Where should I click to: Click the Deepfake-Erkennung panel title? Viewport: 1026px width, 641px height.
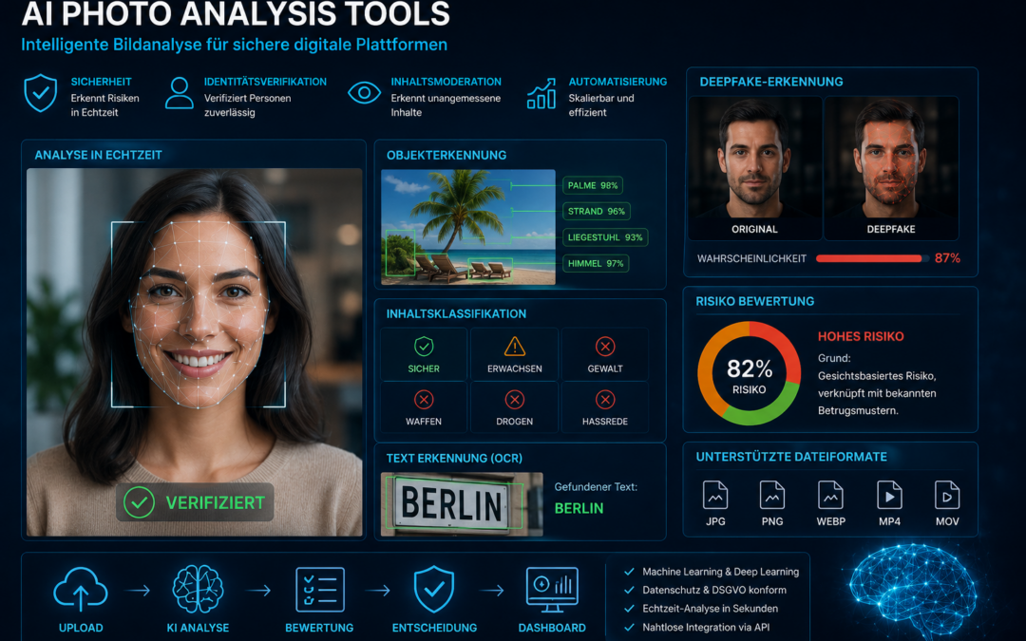[770, 82]
